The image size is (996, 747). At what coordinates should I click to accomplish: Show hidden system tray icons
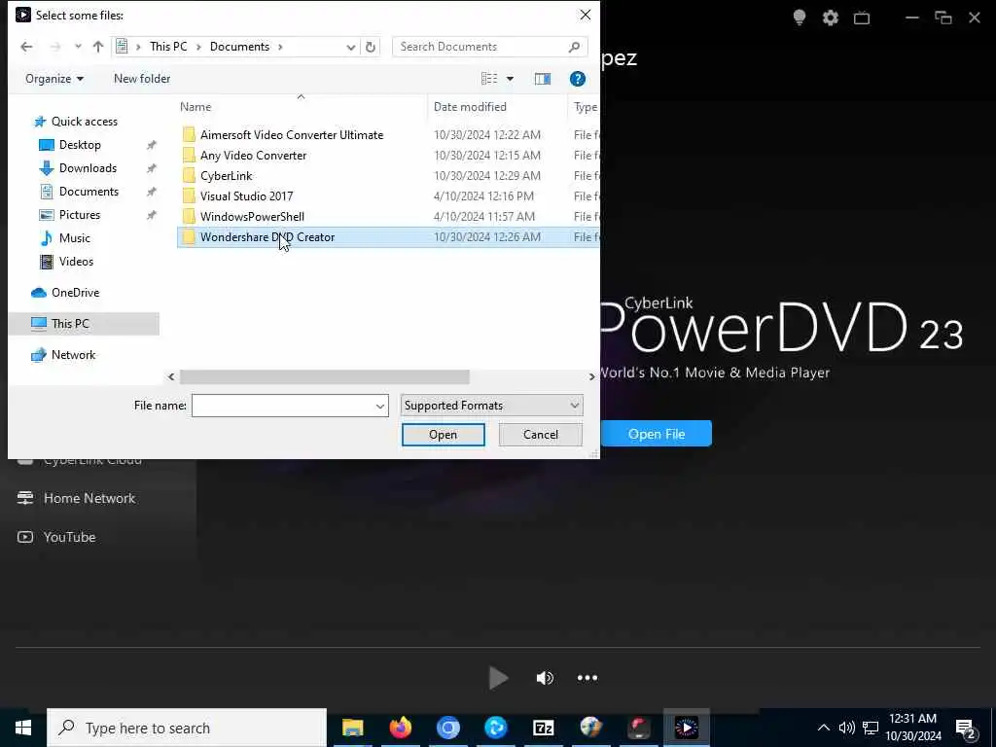(x=823, y=728)
